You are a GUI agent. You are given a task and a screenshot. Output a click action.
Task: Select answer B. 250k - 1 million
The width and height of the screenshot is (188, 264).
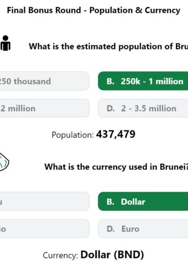coord(143,81)
